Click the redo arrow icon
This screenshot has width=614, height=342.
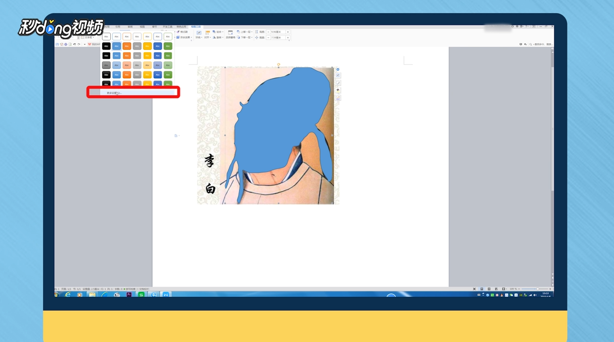tap(79, 44)
